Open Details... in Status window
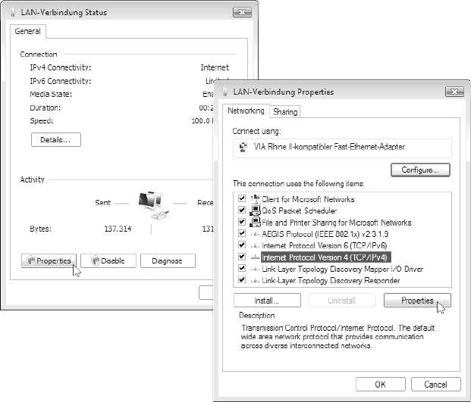 (56, 140)
